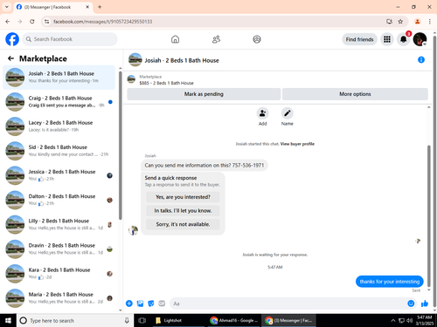
Task: Choose a GIF icon
Action: [x=162, y=303]
